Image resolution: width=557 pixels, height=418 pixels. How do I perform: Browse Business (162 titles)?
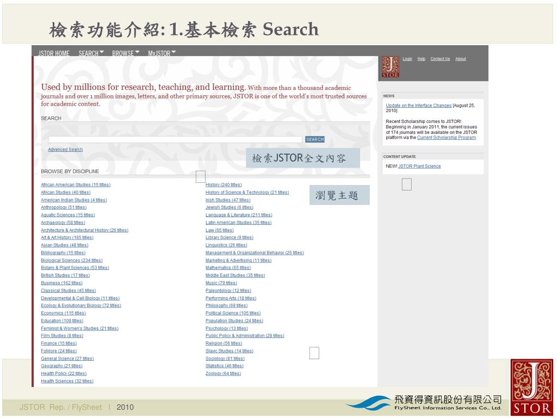[x=62, y=283]
